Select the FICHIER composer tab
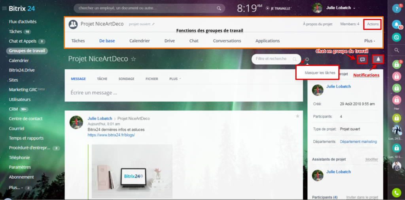Image resolution: width=405 pixels, height=200 pixels. (x=151, y=79)
